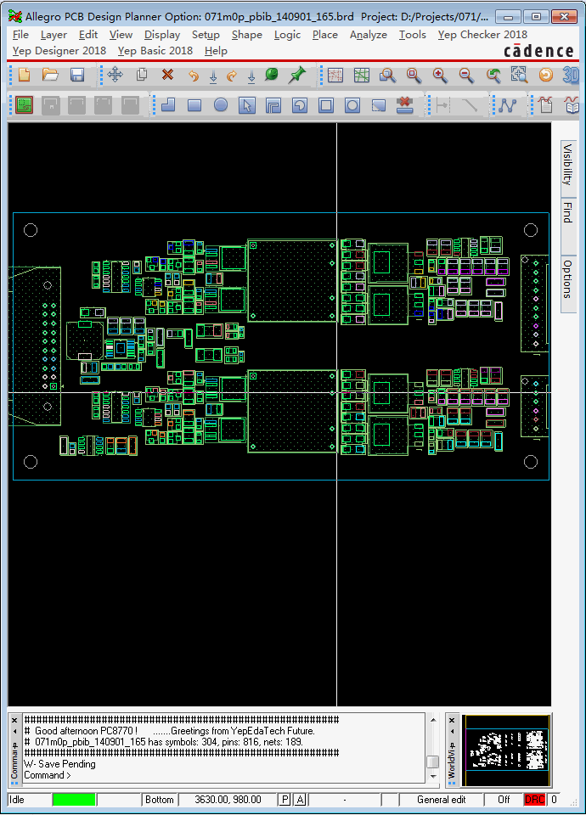This screenshot has width=586, height=815.
Task: Click the General edit mode field
Action: [x=441, y=800]
